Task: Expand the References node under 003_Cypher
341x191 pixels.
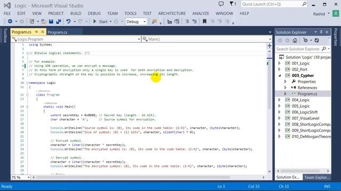Action: (x=286, y=88)
